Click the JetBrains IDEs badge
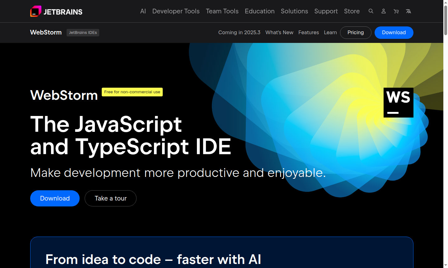The width and height of the screenshot is (448, 268). (x=83, y=32)
